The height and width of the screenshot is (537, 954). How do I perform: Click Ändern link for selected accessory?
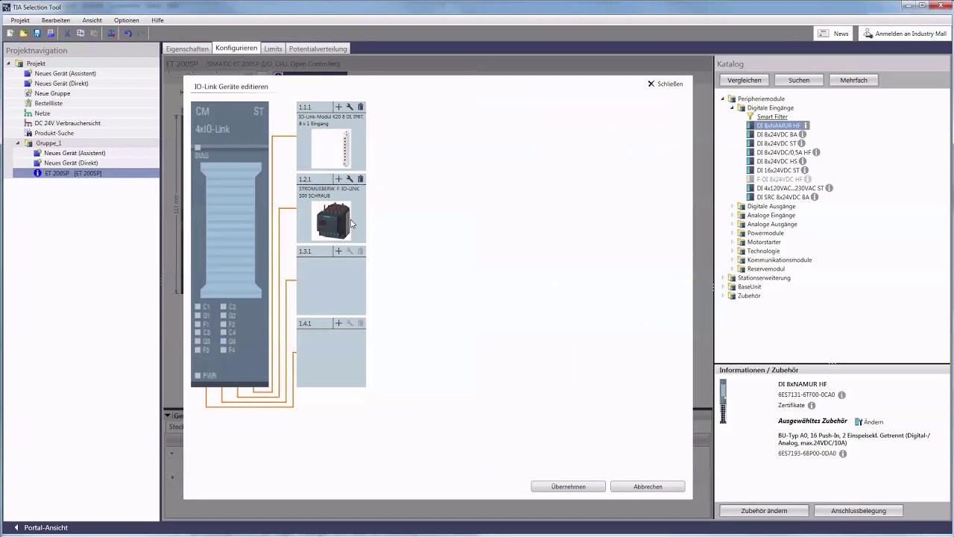pos(869,421)
